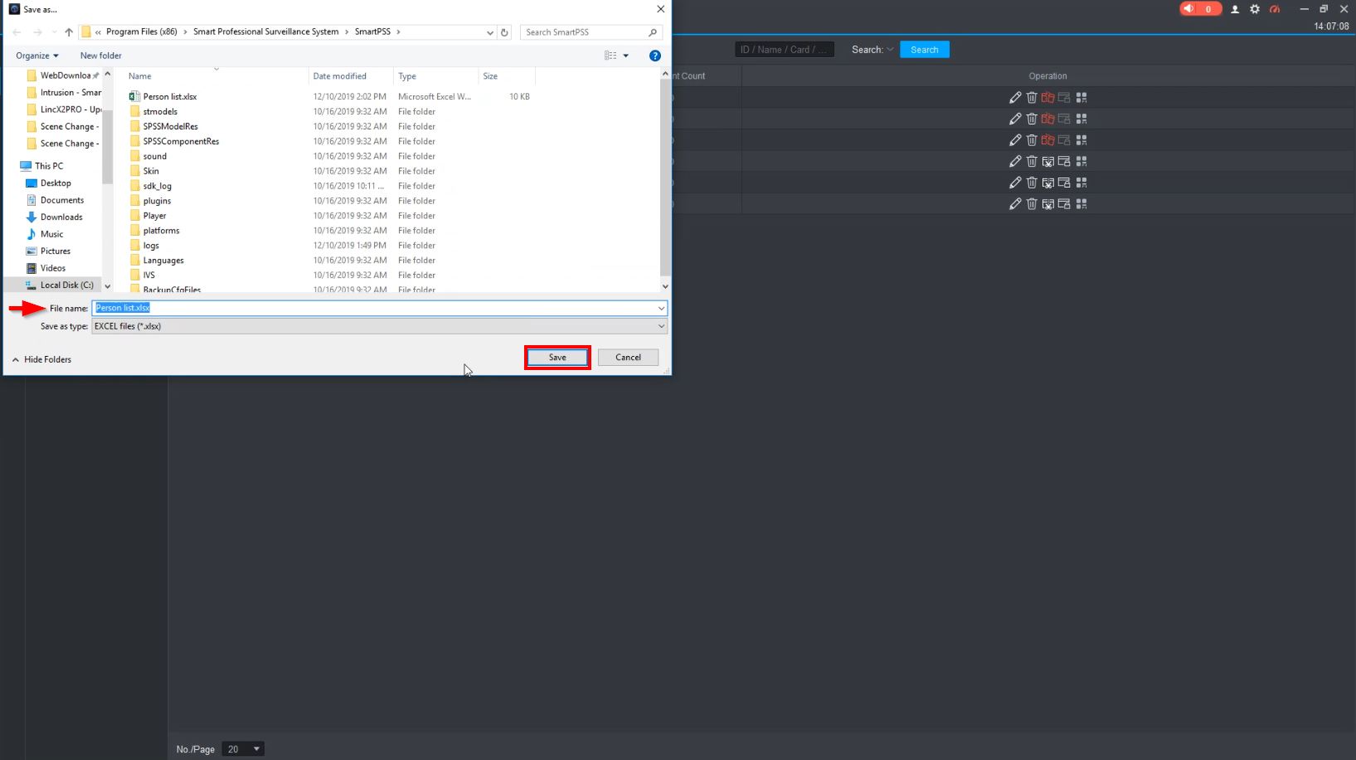Click the alarm speaker icon in SmartPSS
This screenshot has width=1356, height=760.
point(1188,9)
